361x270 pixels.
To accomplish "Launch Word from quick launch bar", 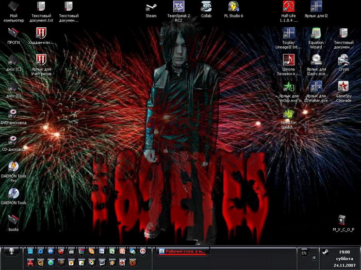I will (x=102, y=251).
